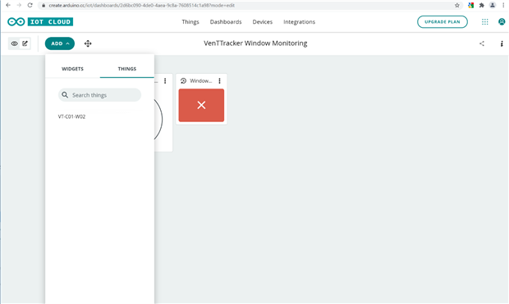Click the address bar URL
509x304 pixels.
click(x=141, y=5)
